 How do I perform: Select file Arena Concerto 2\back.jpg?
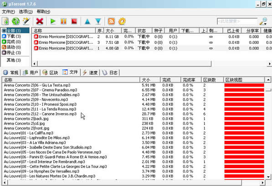[x=26, y=119]
